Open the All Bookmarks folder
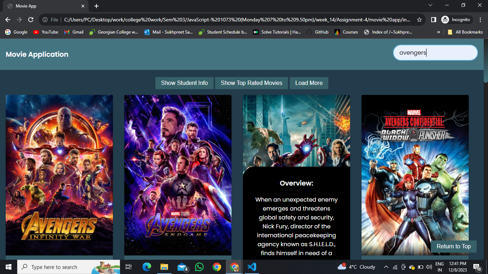 coord(465,32)
